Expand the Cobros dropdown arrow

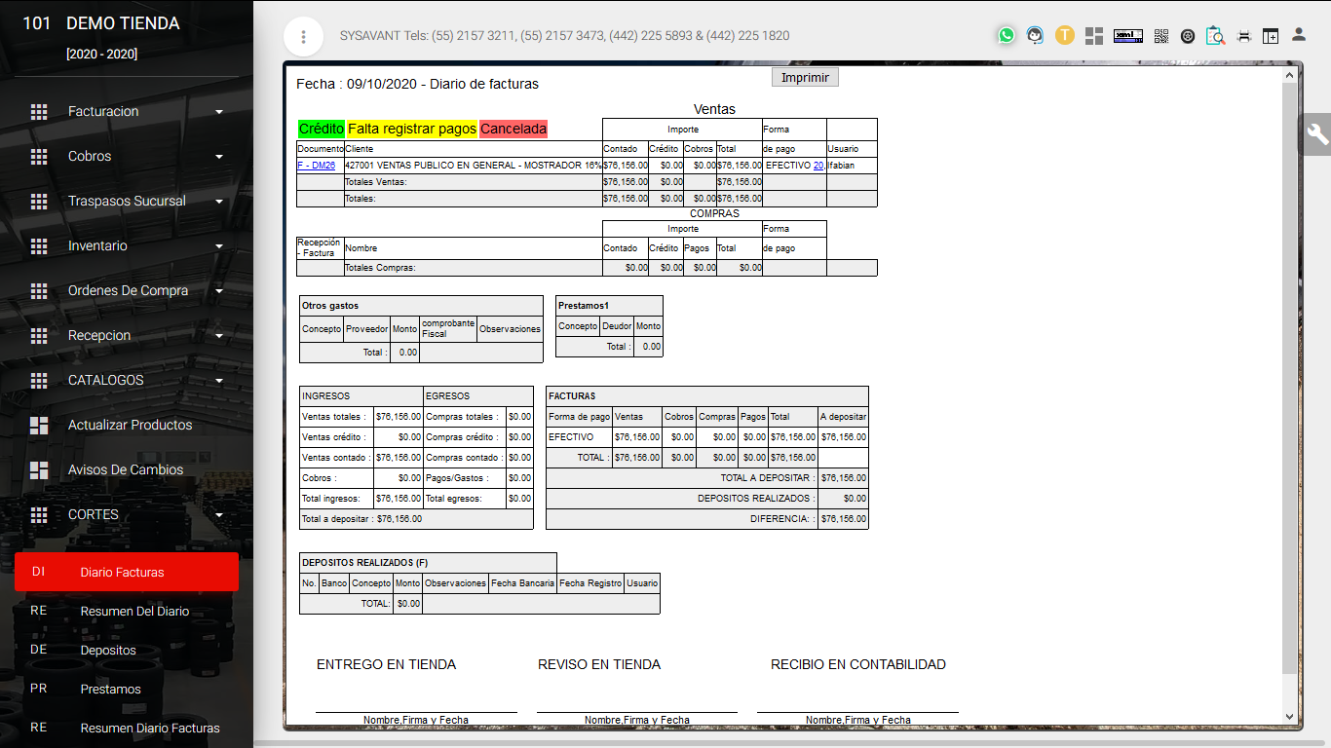[219, 157]
